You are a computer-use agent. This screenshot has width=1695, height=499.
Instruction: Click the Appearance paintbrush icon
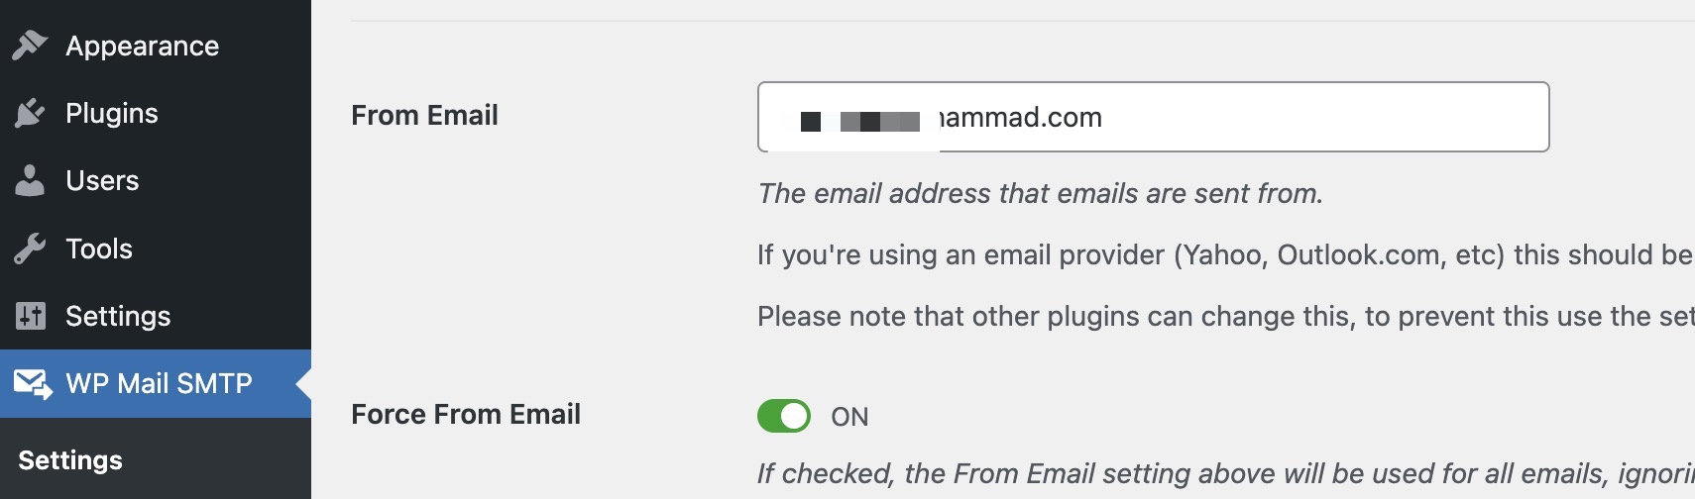click(30, 46)
